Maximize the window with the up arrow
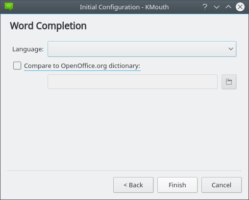The image size is (249, 200). 228,7
